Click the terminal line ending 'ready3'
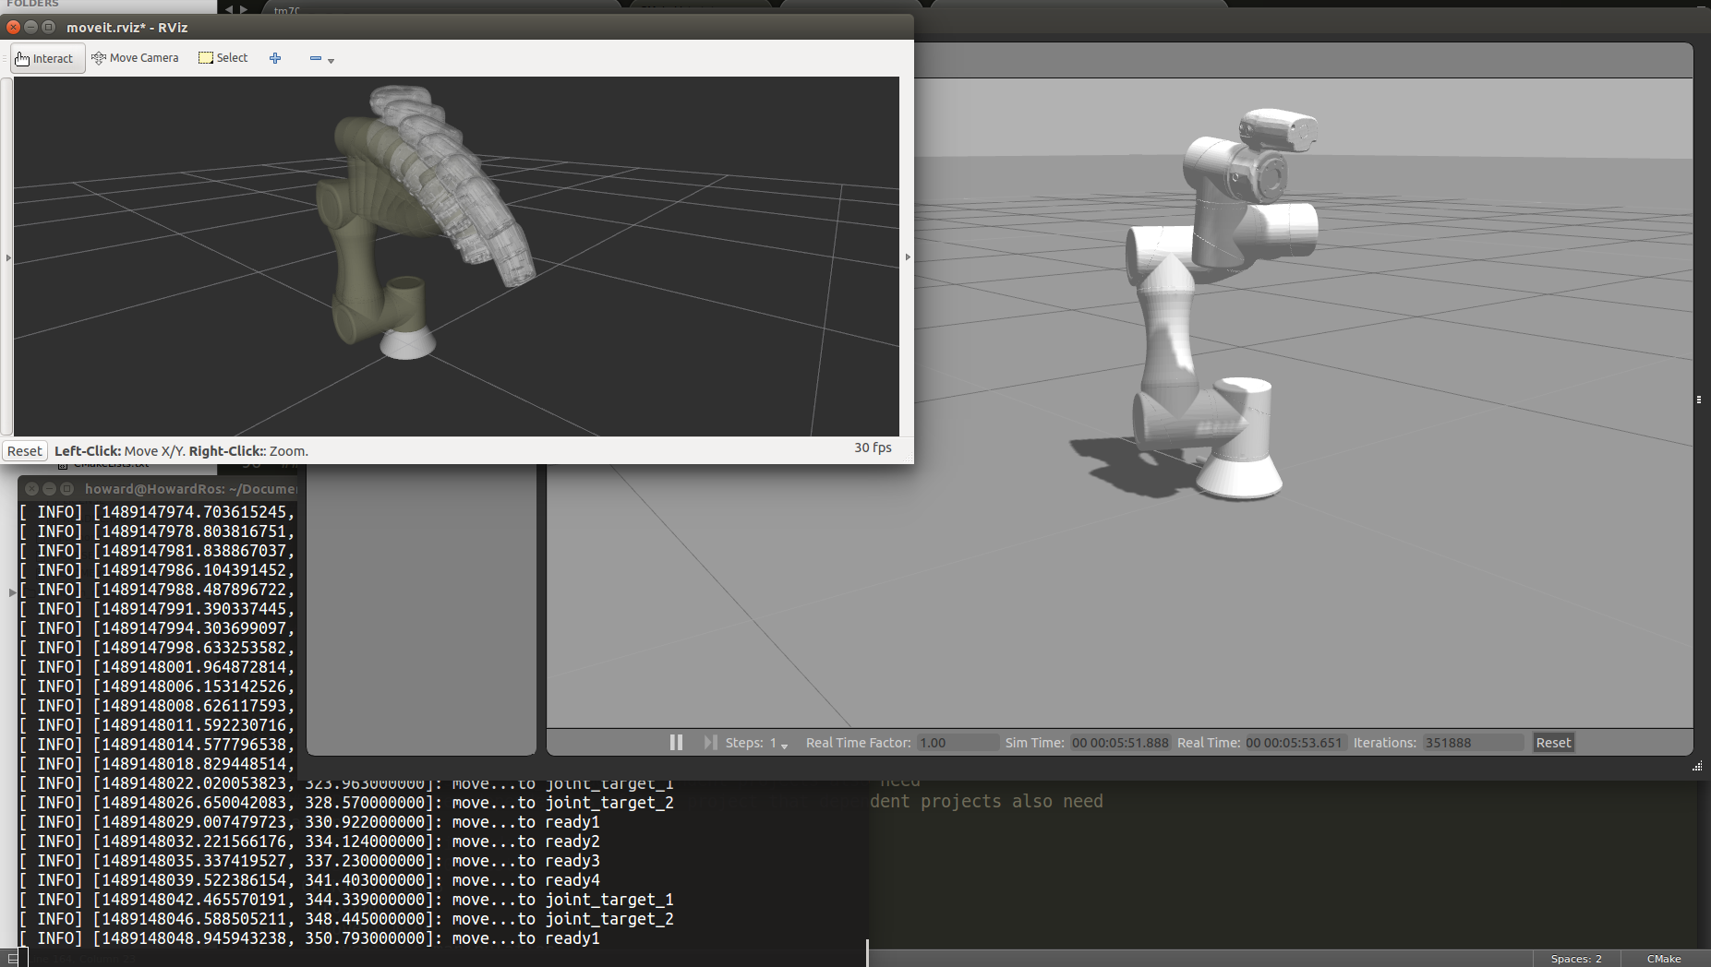Viewport: 1711px width, 967px height. tap(310, 861)
